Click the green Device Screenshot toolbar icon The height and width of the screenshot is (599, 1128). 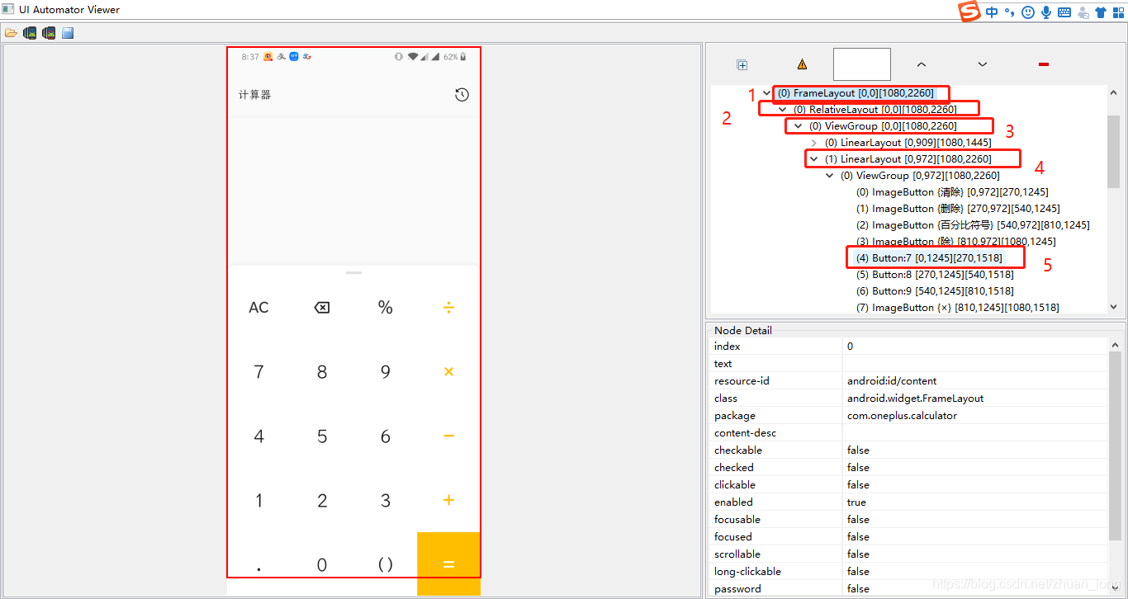pos(30,33)
